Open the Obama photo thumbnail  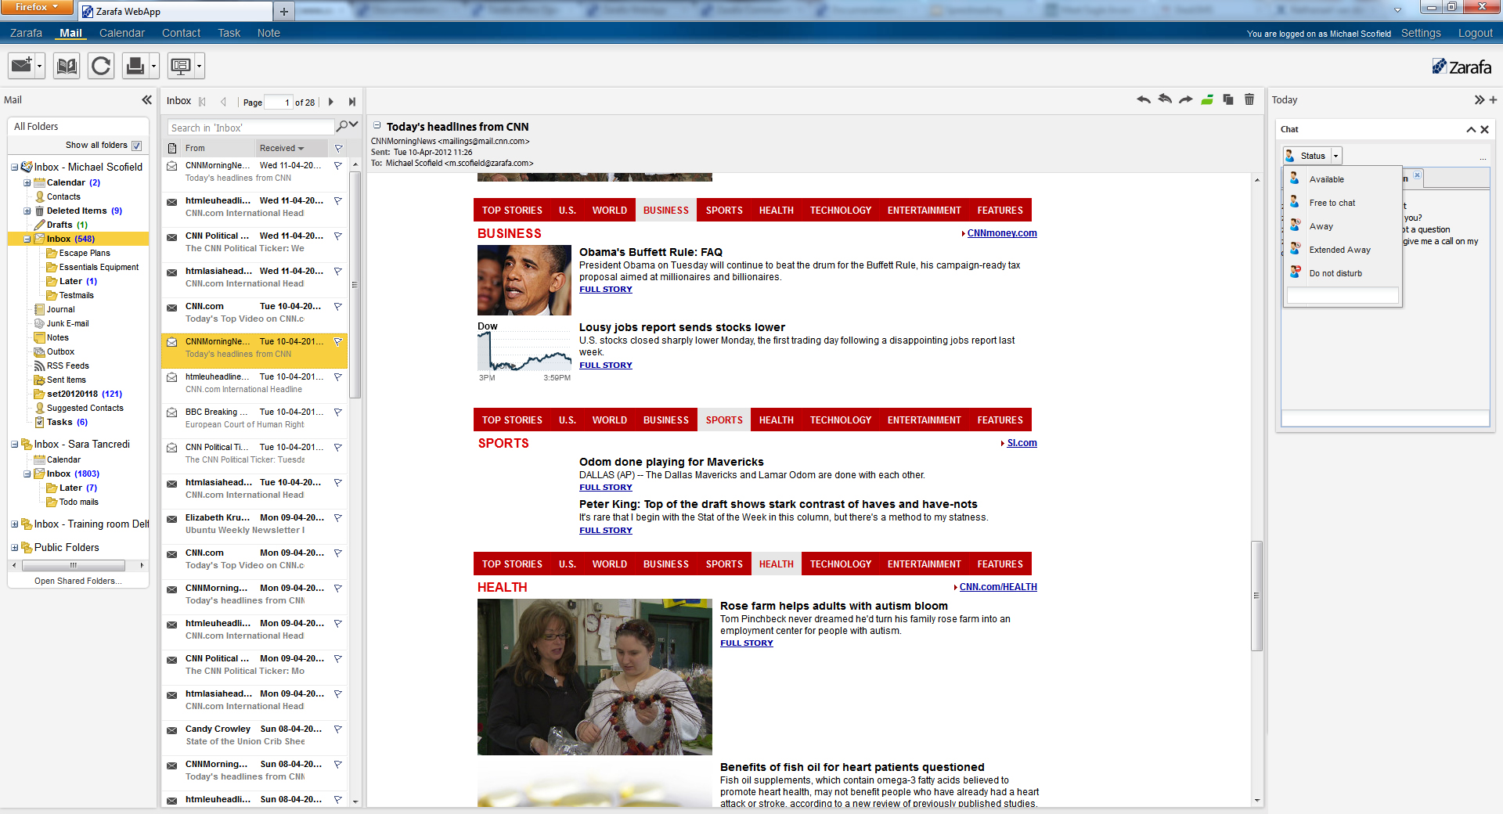(524, 280)
